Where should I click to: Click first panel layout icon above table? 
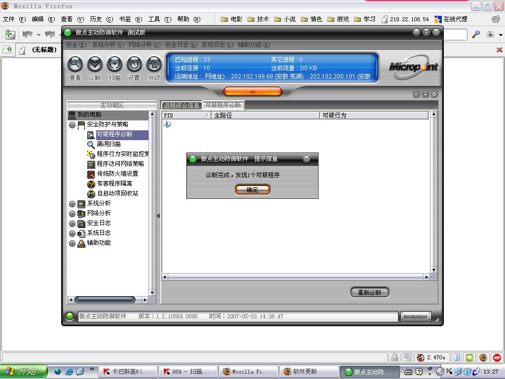click(416, 94)
